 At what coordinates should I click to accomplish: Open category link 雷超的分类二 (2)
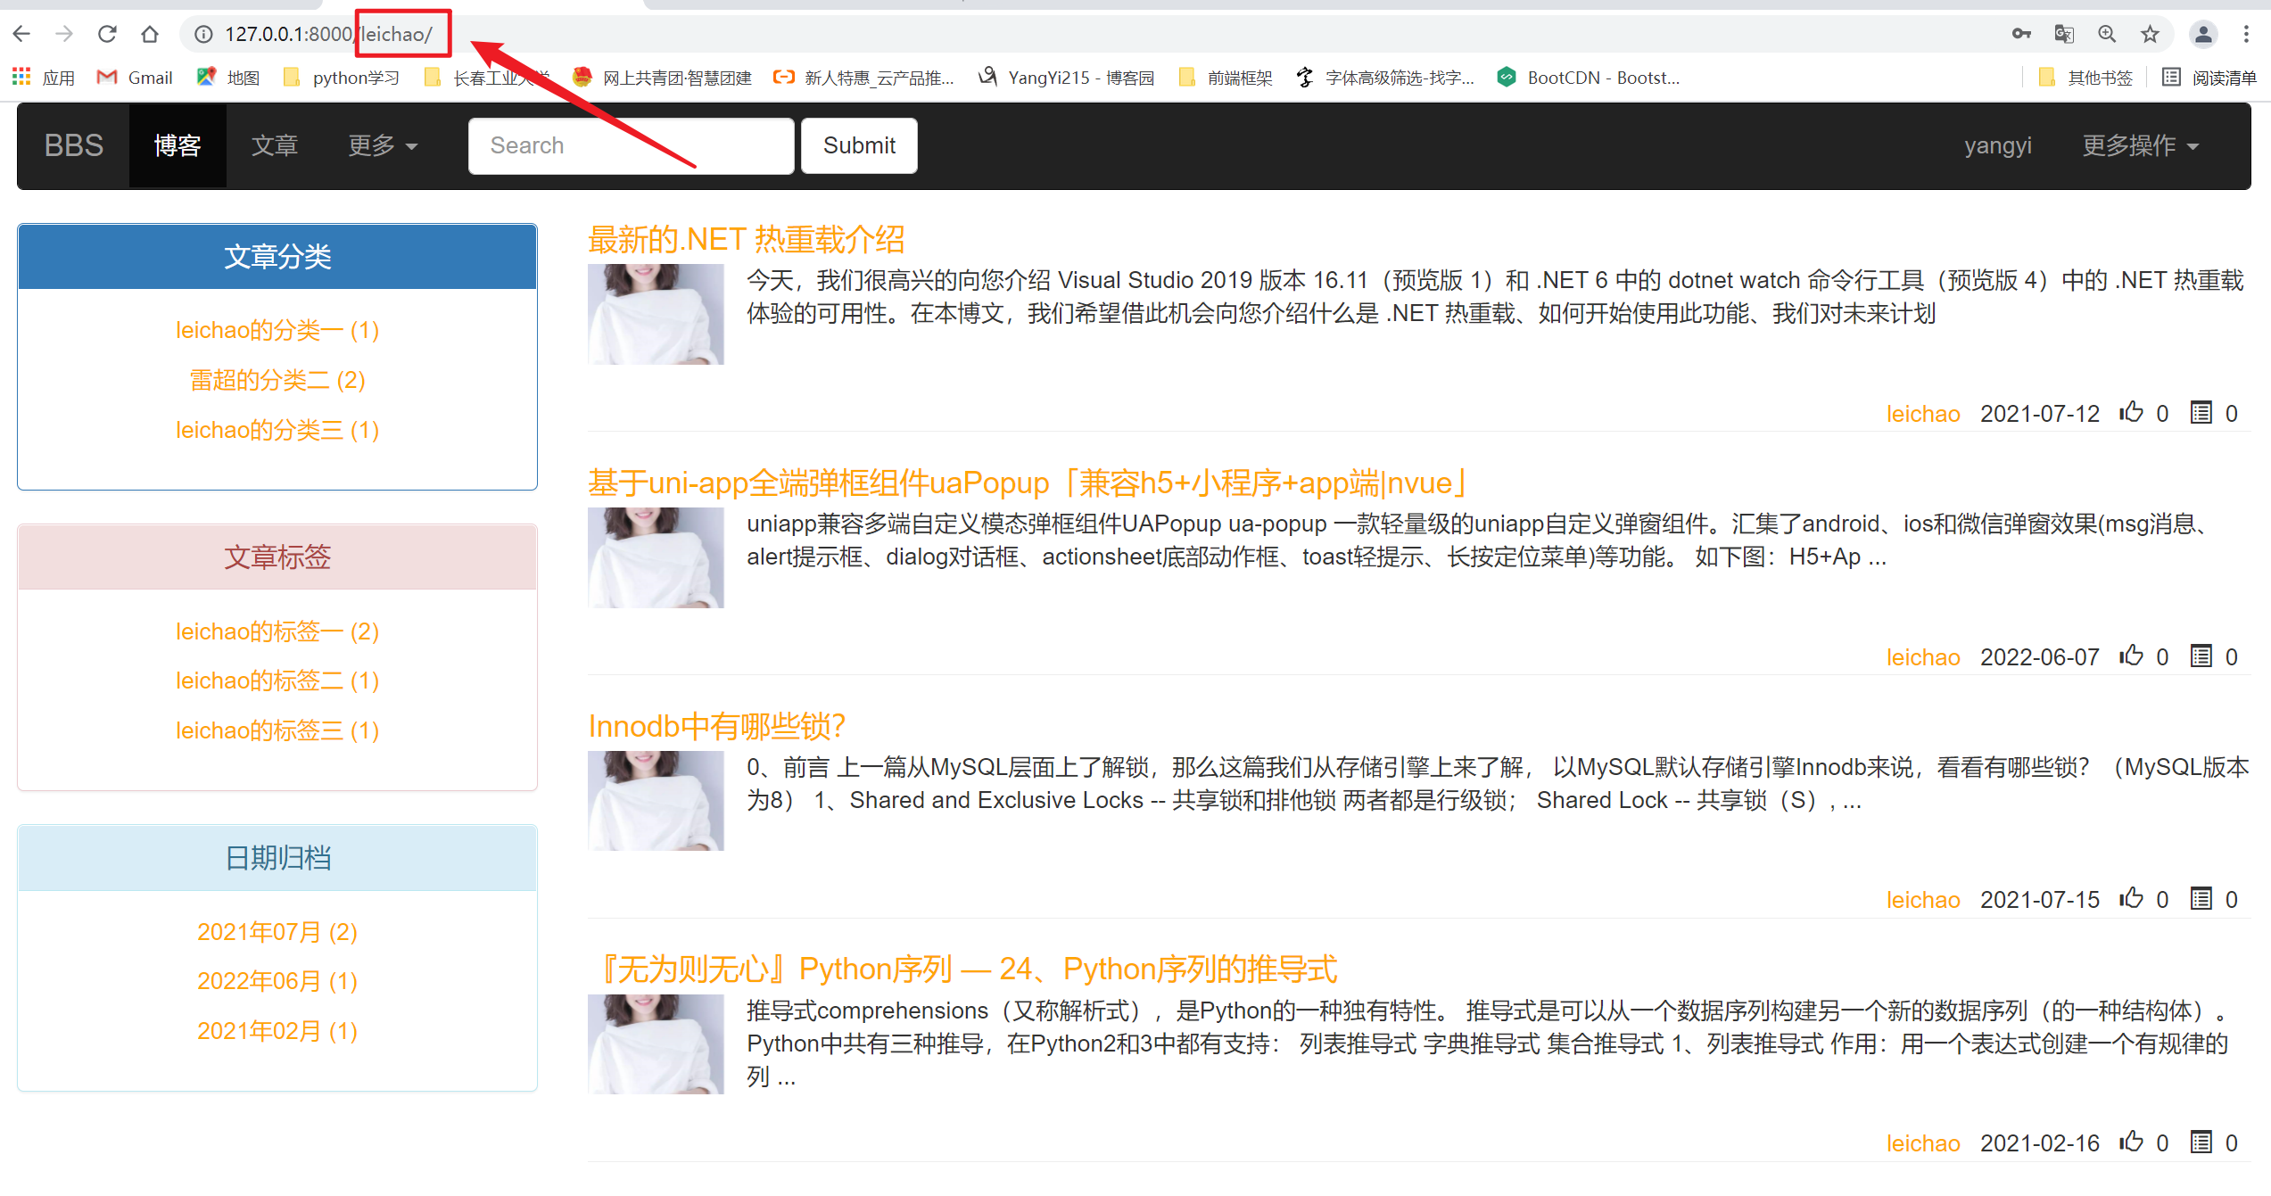(277, 380)
